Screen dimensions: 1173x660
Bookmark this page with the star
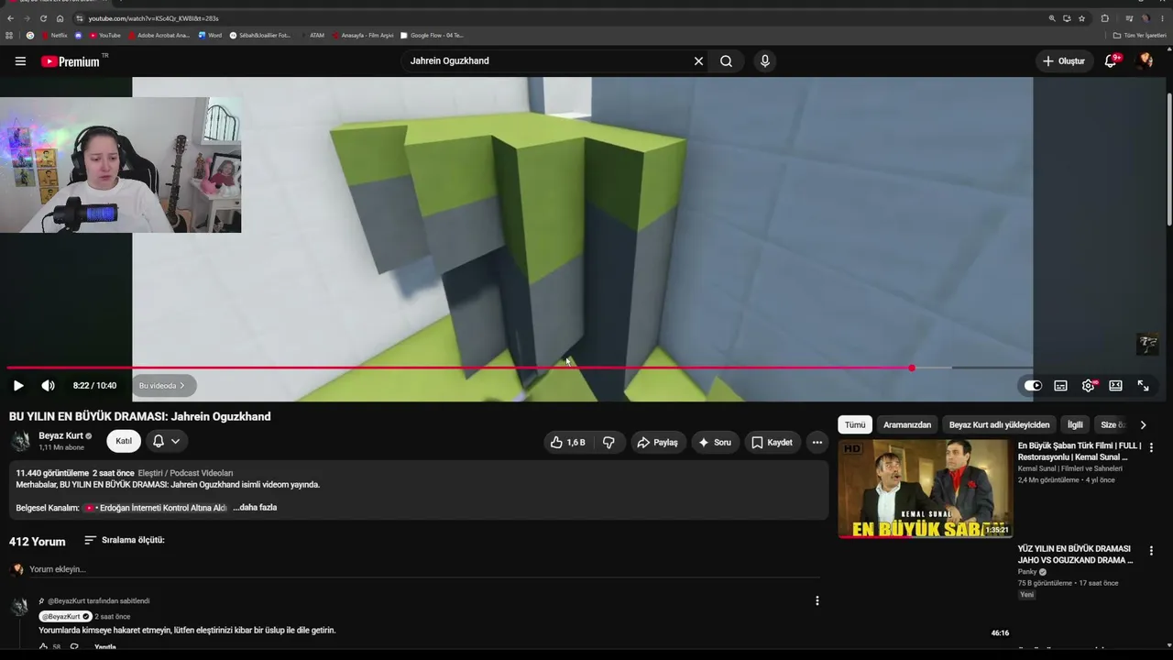pos(1081,18)
